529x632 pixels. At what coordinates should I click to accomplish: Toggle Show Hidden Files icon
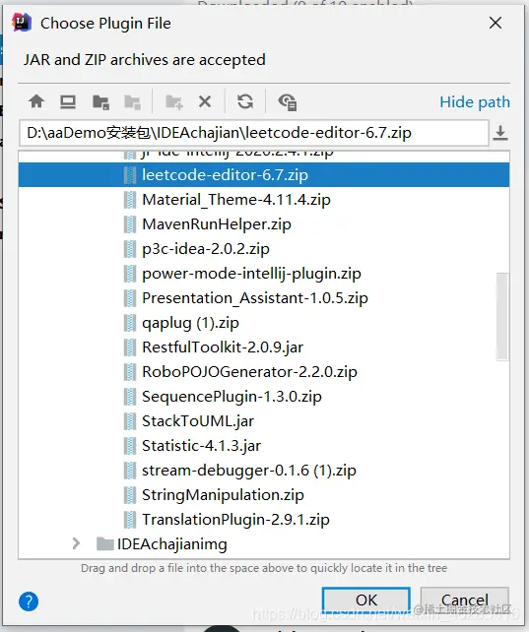pos(288,102)
